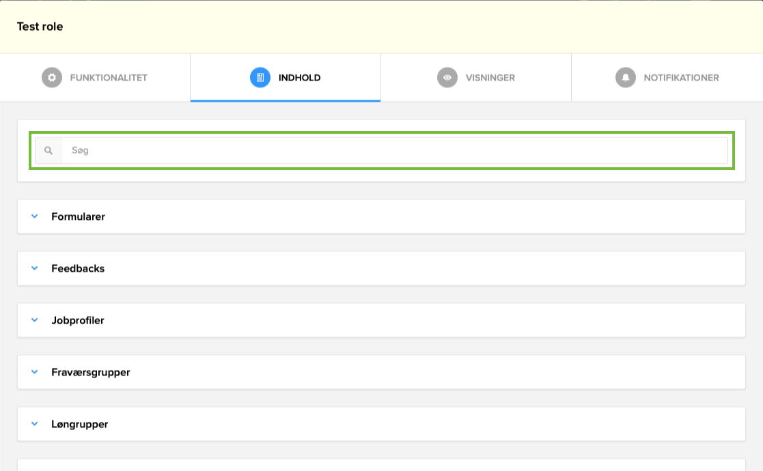Expand the Løngrupper section
763x471 pixels.
tap(34, 423)
